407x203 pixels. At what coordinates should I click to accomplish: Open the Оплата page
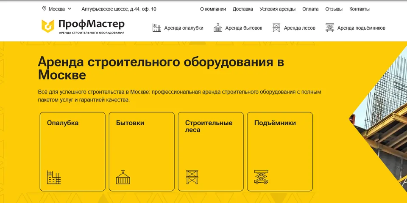(x=310, y=9)
